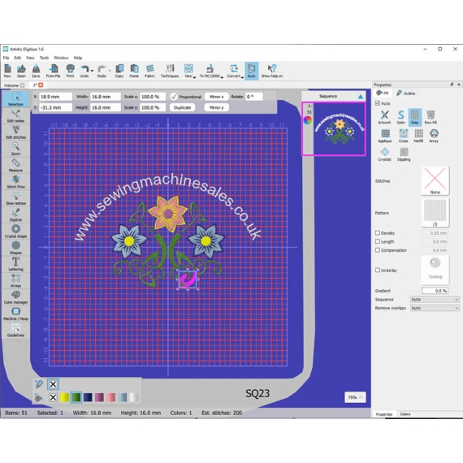Toggle the Auto toolbar button
The height and width of the screenshot is (463, 463).
pyautogui.click(x=252, y=71)
